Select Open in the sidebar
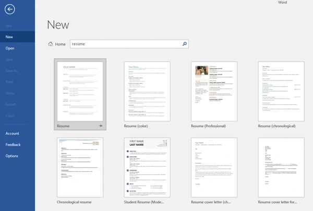 coord(10,48)
